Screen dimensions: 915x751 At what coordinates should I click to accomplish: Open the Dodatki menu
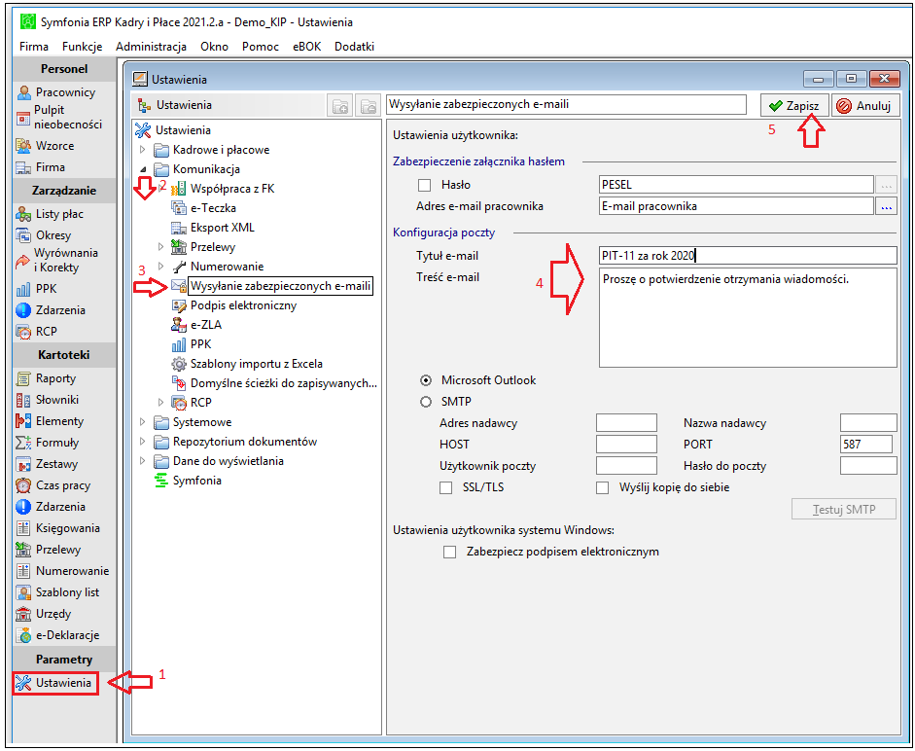tap(354, 47)
